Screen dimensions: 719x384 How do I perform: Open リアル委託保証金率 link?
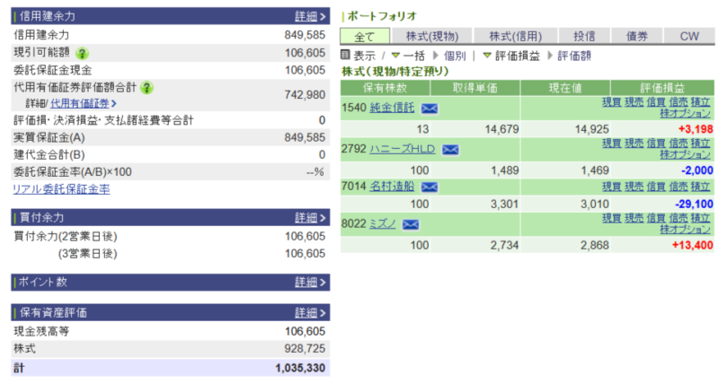coord(61,189)
